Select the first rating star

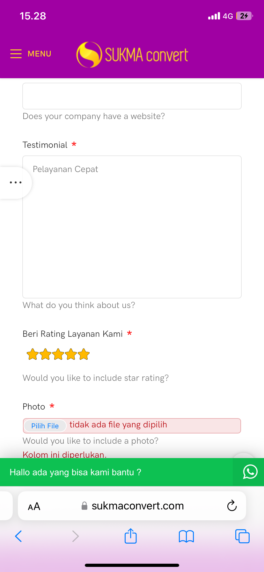pyautogui.click(x=33, y=354)
